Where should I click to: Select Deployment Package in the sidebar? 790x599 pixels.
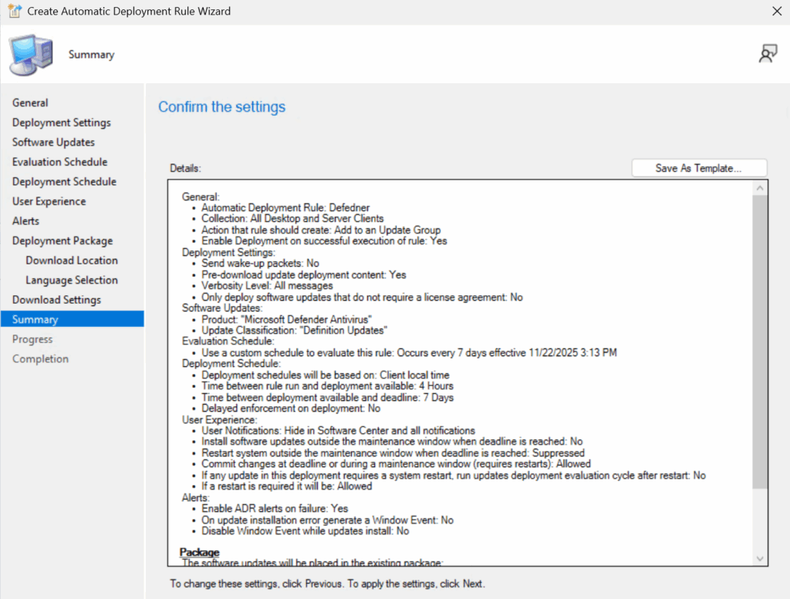62,241
